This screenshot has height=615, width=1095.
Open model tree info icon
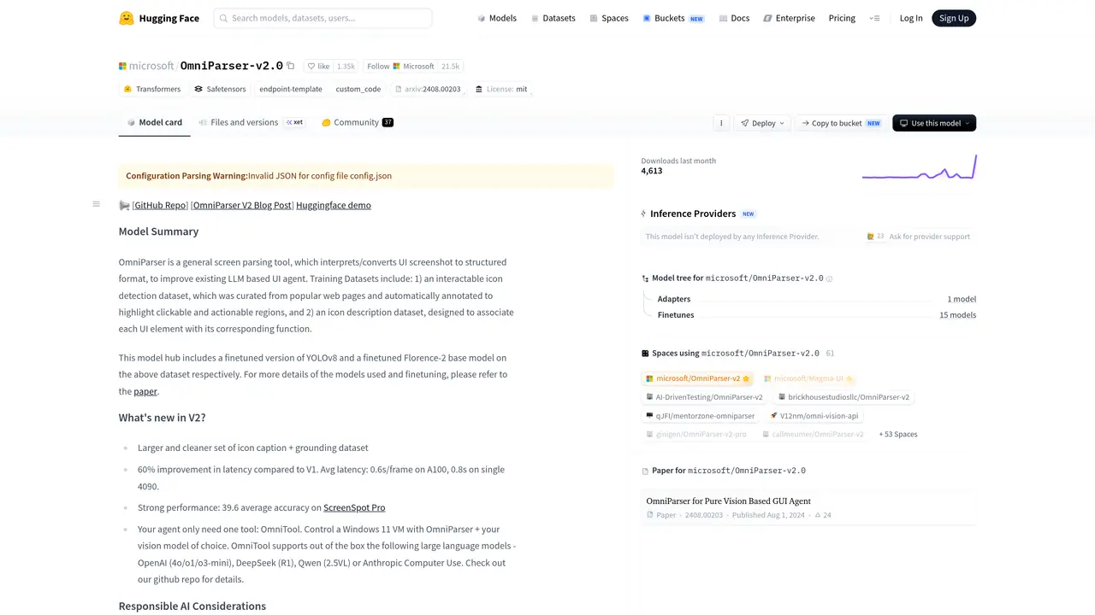(829, 278)
